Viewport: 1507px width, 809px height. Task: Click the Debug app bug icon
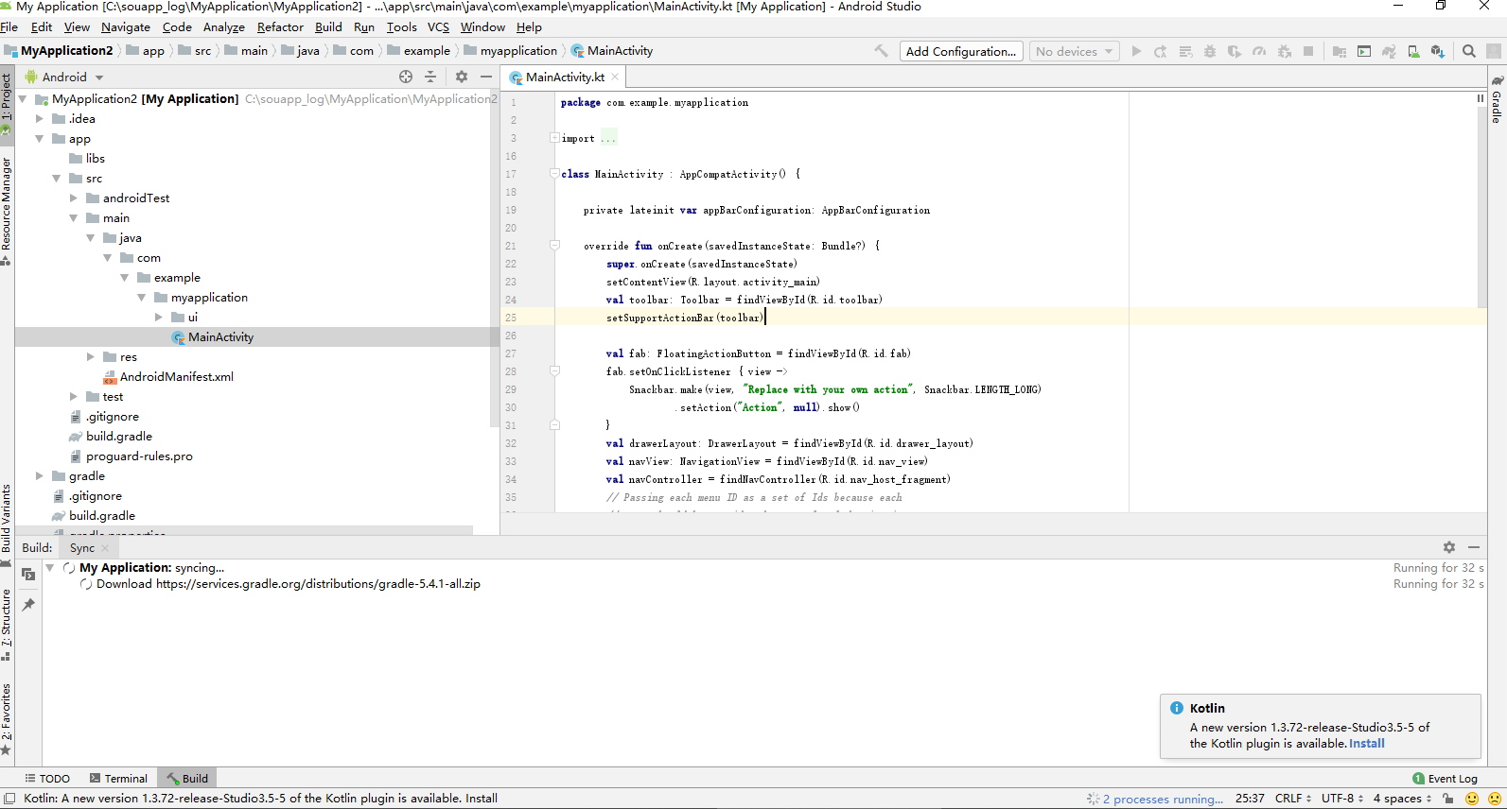(x=1210, y=51)
